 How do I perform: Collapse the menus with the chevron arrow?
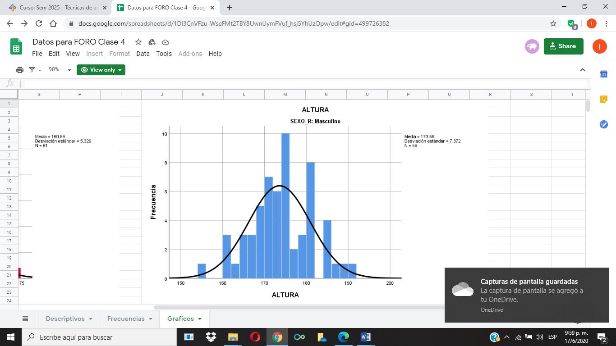pos(583,70)
